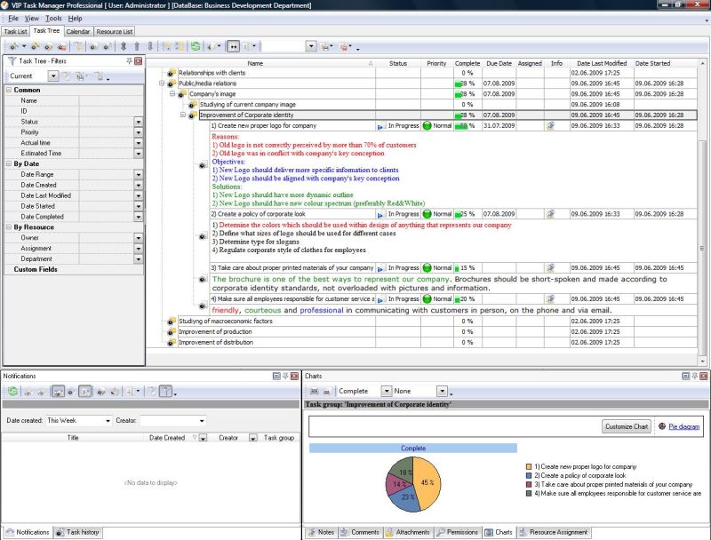Click the Due Date column header
Viewport: 711px width, 540px height.
point(499,63)
